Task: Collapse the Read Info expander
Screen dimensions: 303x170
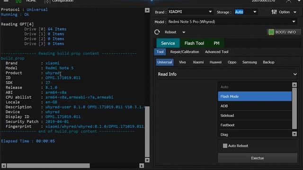Action: [295, 74]
